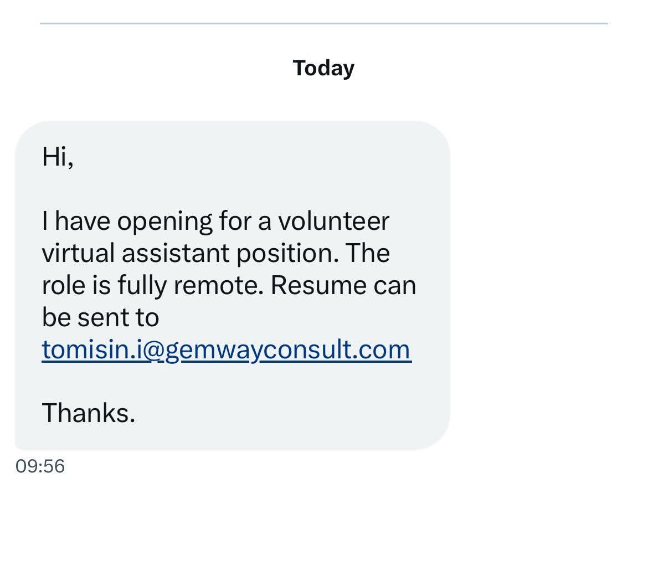Tap the "Thanks." closing line
The height and width of the screenshot is (576, 648).
[x=88, y=413]
